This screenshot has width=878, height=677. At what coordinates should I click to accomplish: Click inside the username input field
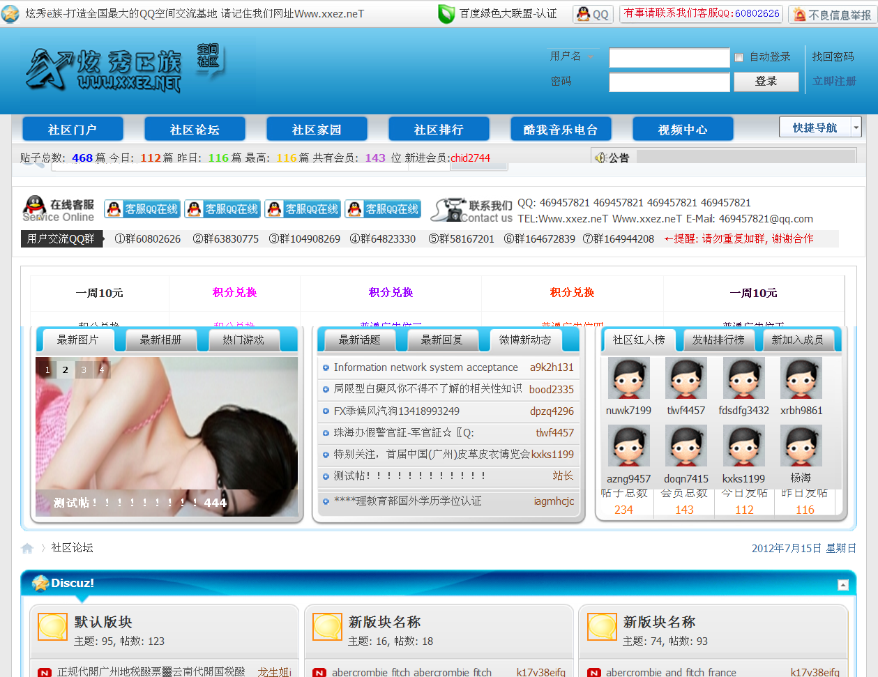tap(669, 57)
